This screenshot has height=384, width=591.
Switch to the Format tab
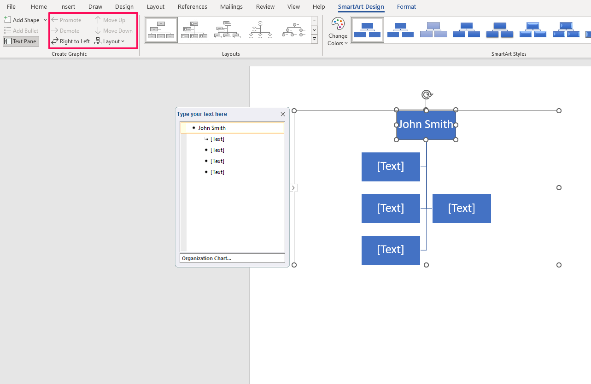pyautogui.click(x=406, y=7)
